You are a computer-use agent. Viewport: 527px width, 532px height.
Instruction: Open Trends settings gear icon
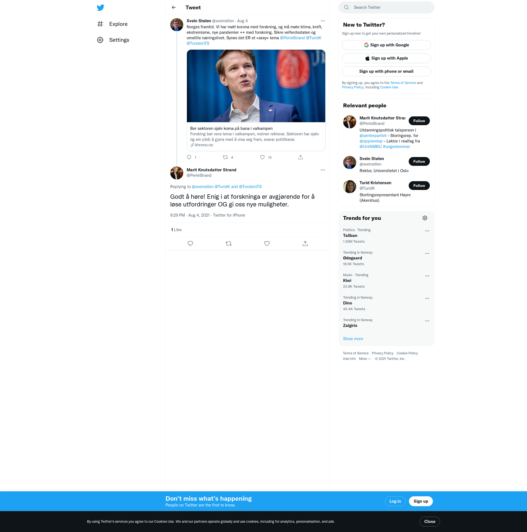[425, 218]
